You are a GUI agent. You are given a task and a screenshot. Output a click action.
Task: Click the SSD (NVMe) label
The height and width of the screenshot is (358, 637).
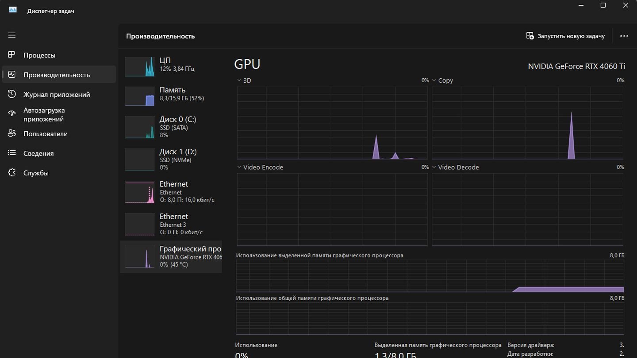tap(176, 160)
